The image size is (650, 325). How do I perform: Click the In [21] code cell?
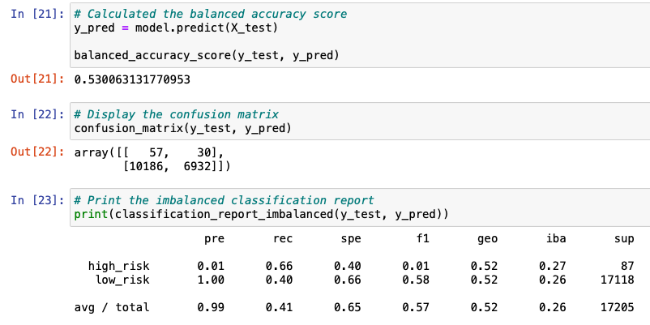click(360, 35)
